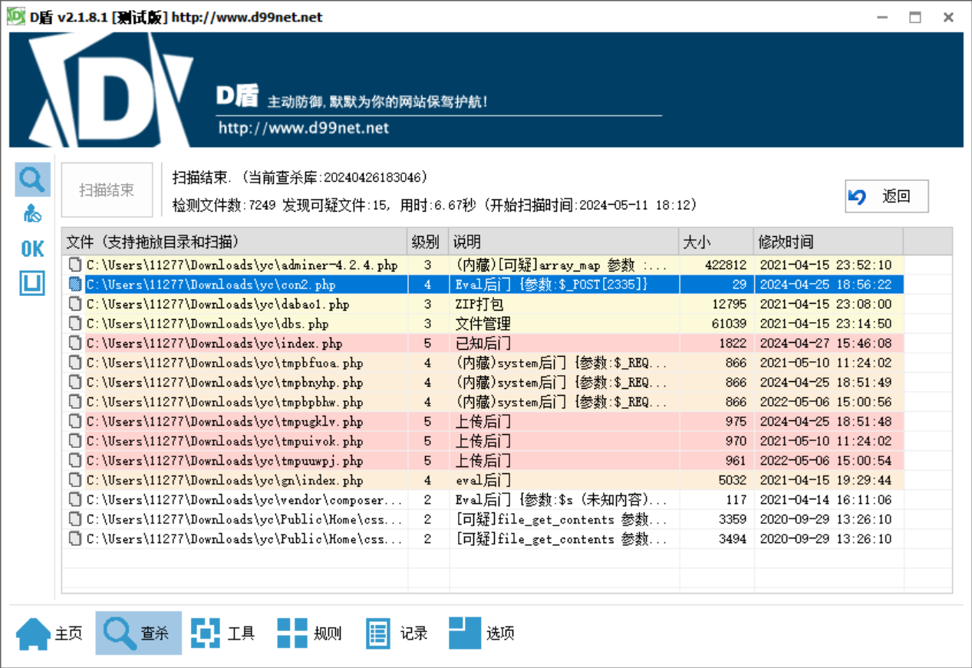Click the 已知后门 description cell

pos(483,344)
